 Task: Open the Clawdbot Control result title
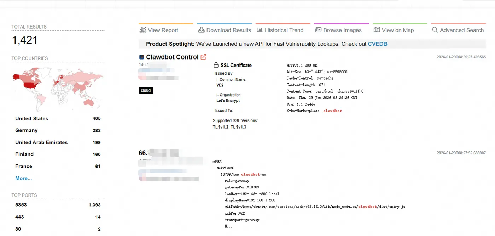(x=172, y=57)
